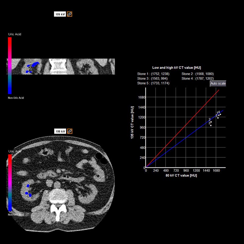
Task: Select stone marker 4 in axial view
Action: pyautogui.click(x=28, y=196)
